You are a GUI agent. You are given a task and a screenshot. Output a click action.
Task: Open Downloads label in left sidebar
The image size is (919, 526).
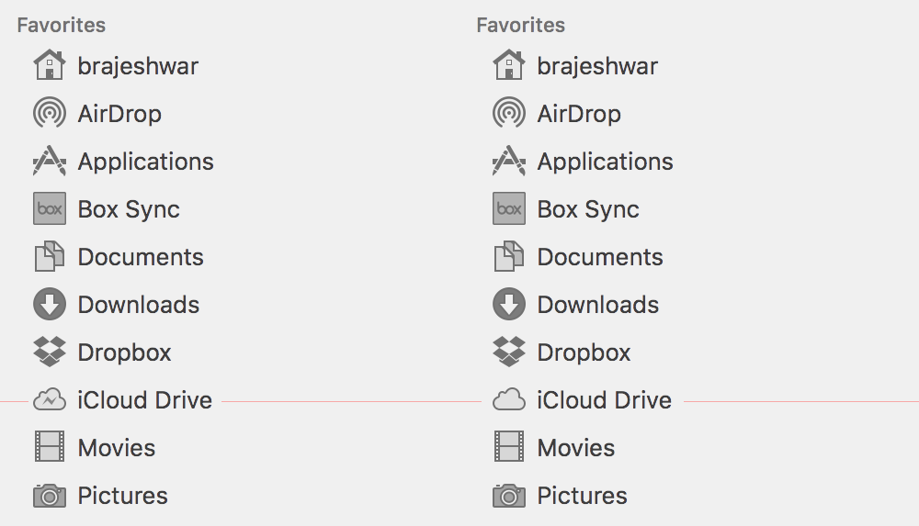click(x=139, y=305)
